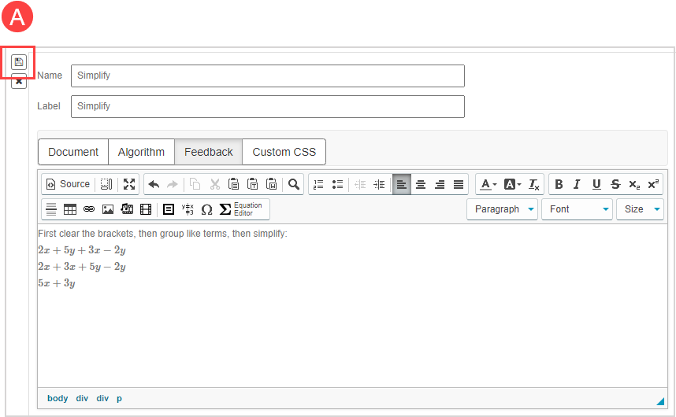Switch to the Algorithm tab

point(141,152)
